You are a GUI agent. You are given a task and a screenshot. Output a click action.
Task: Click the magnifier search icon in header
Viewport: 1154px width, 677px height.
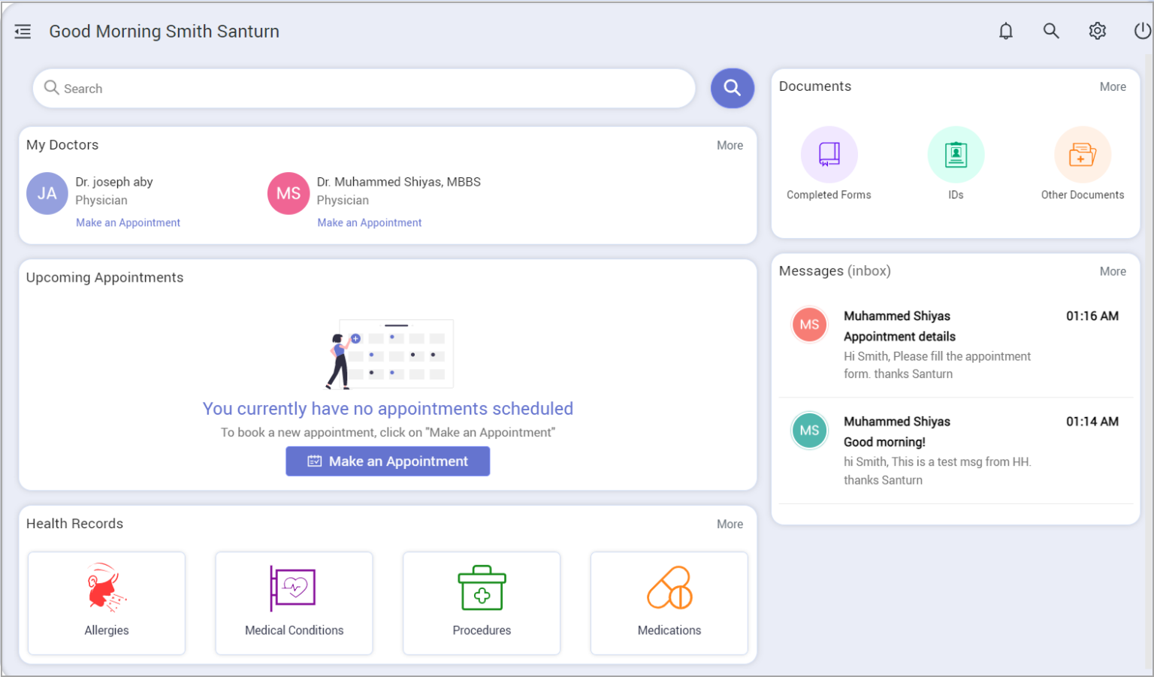click(1051, 31)
